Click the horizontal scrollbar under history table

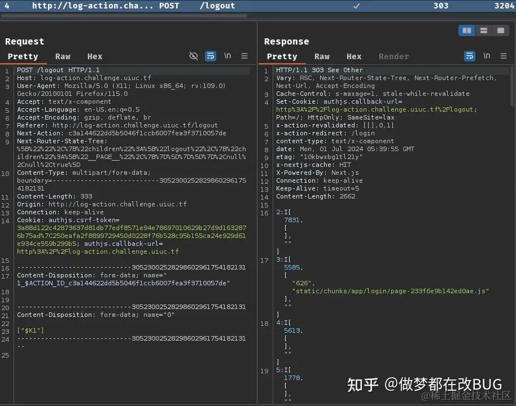[124, 15]
